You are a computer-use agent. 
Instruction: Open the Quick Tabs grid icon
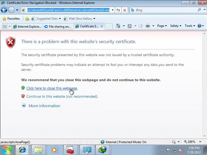5,27
